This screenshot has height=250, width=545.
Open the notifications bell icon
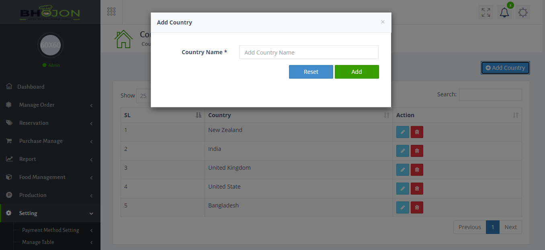pos(504,12)
